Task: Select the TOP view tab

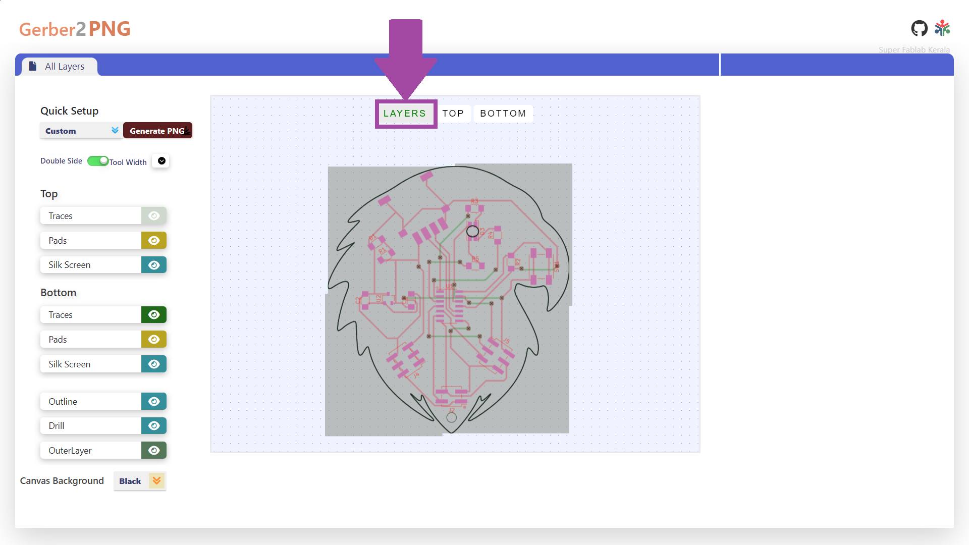Action: tap(453, 114)
